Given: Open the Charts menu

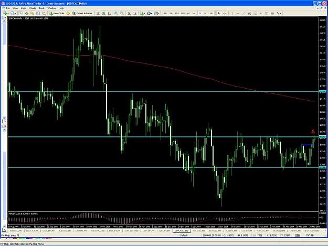Looking at the screenshot, I should pos(33,8).
